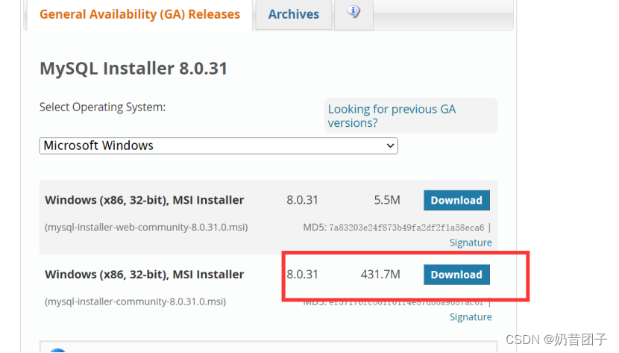This screenshot has height=353, width=619.
Task: Click the 'MySQL Installer 8.0.31' heading
Action: 133,69
